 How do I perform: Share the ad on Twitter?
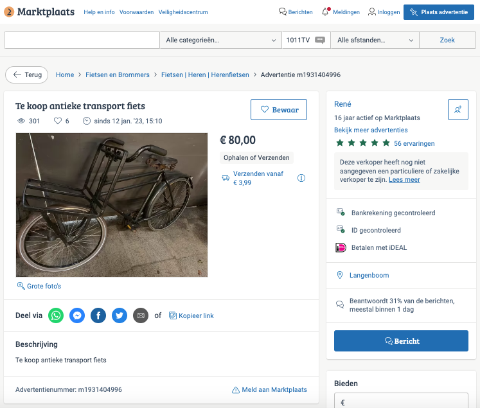click(x=119, y=315)
